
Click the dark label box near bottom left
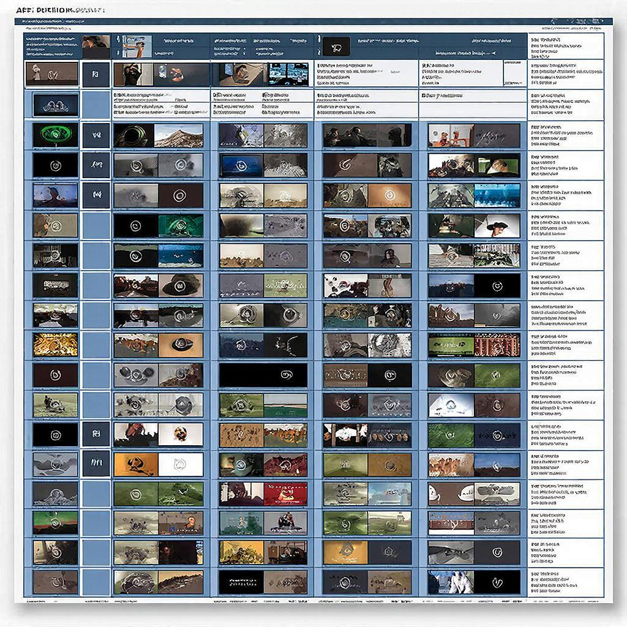pyautogui.click(x=96, y=463)
